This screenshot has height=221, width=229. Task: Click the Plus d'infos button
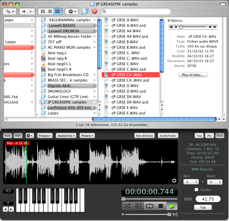point(193,75)
